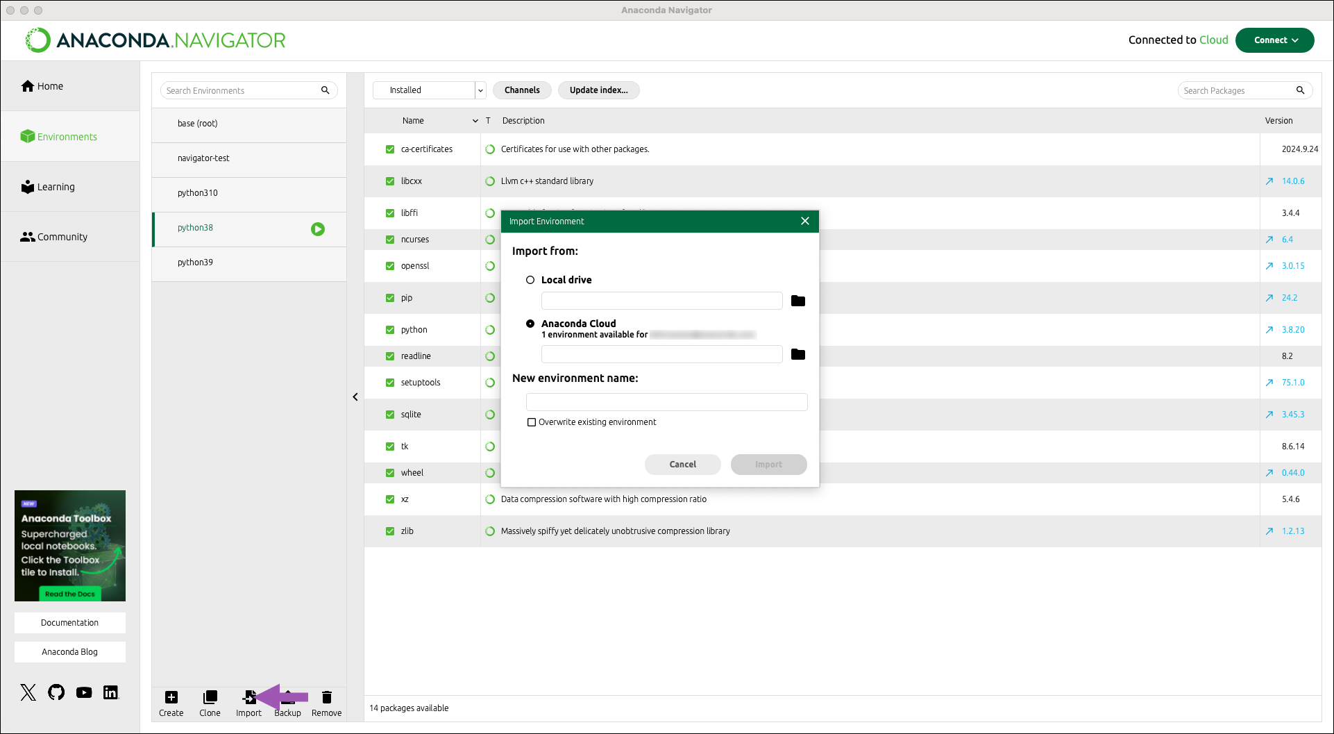Click upgrade arrow icon for python package
The width and height of the screenshot is (1334, 734).
pos(1269,330)
